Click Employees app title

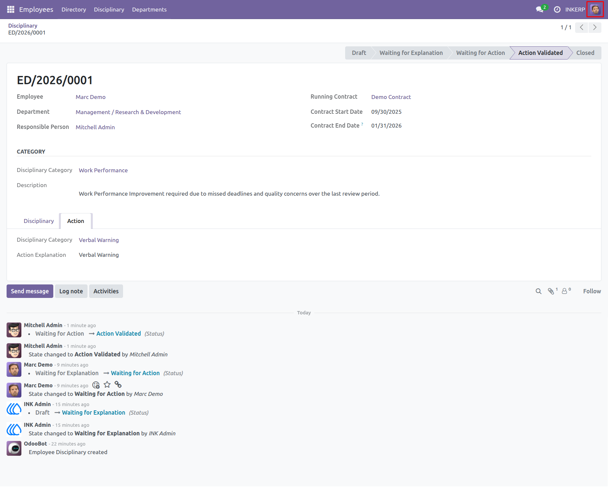click(x=36, y=10)
